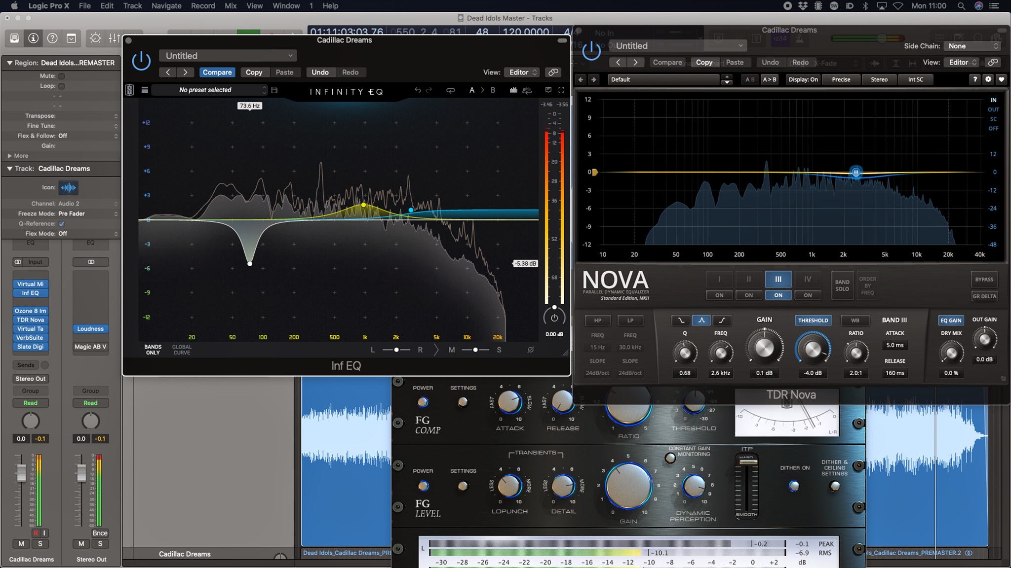Click the Precise button in TDR Nova
The width and height of the screenshot is (1011, 568).
[841, 79]
